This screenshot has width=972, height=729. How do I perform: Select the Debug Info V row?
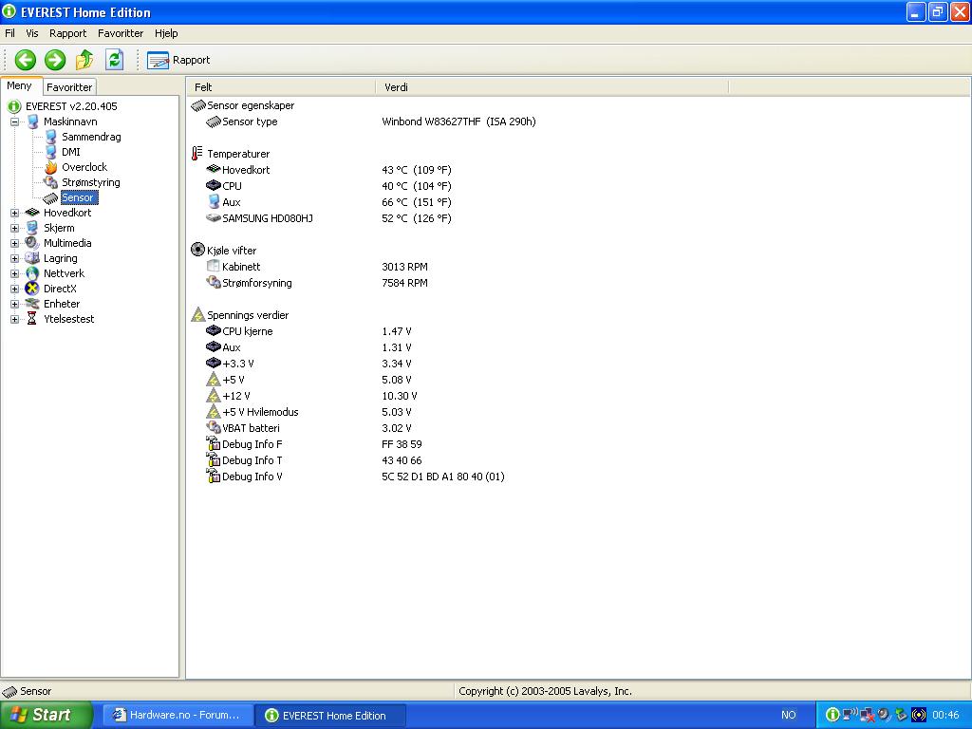(x=355, y=477)
